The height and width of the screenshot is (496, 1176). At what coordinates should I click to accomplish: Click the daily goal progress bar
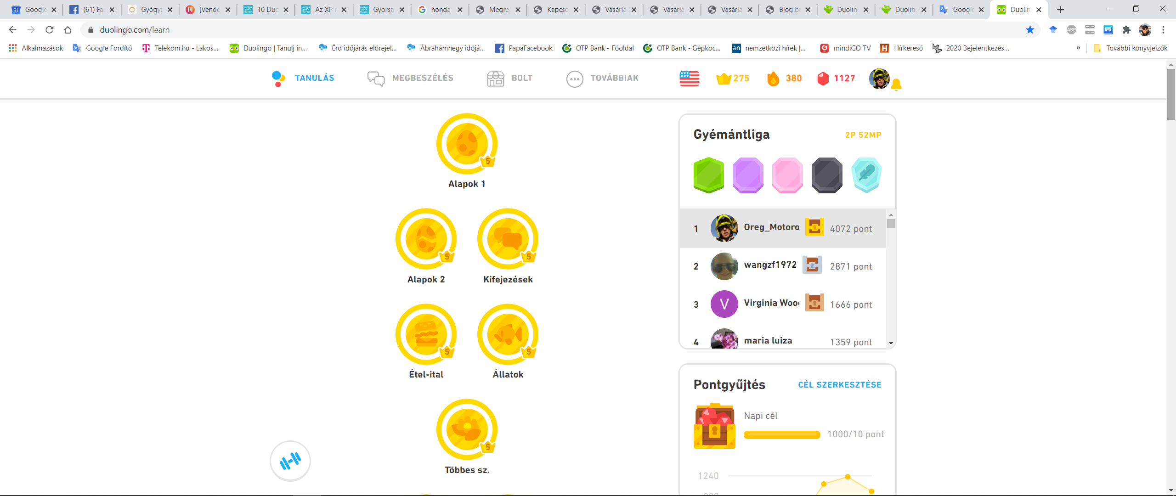click(782, 434)
